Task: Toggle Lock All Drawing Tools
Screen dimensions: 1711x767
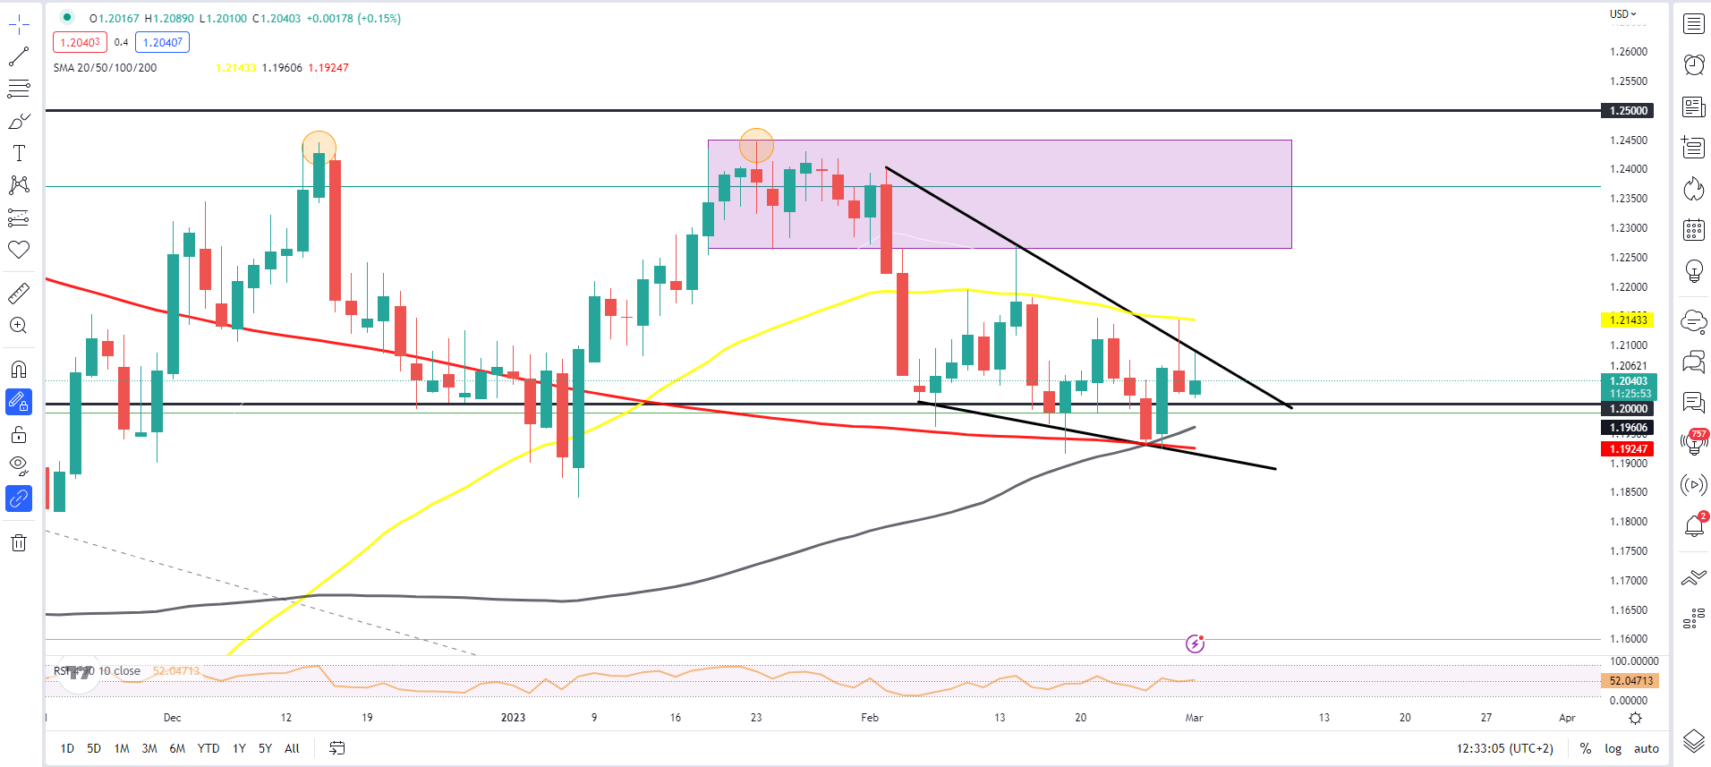Action: (19, 435)
